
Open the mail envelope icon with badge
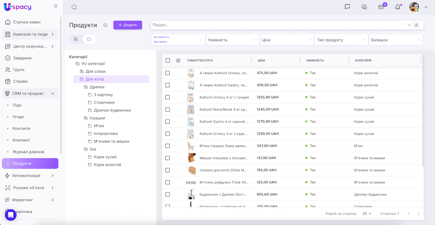tap(381, 7)
